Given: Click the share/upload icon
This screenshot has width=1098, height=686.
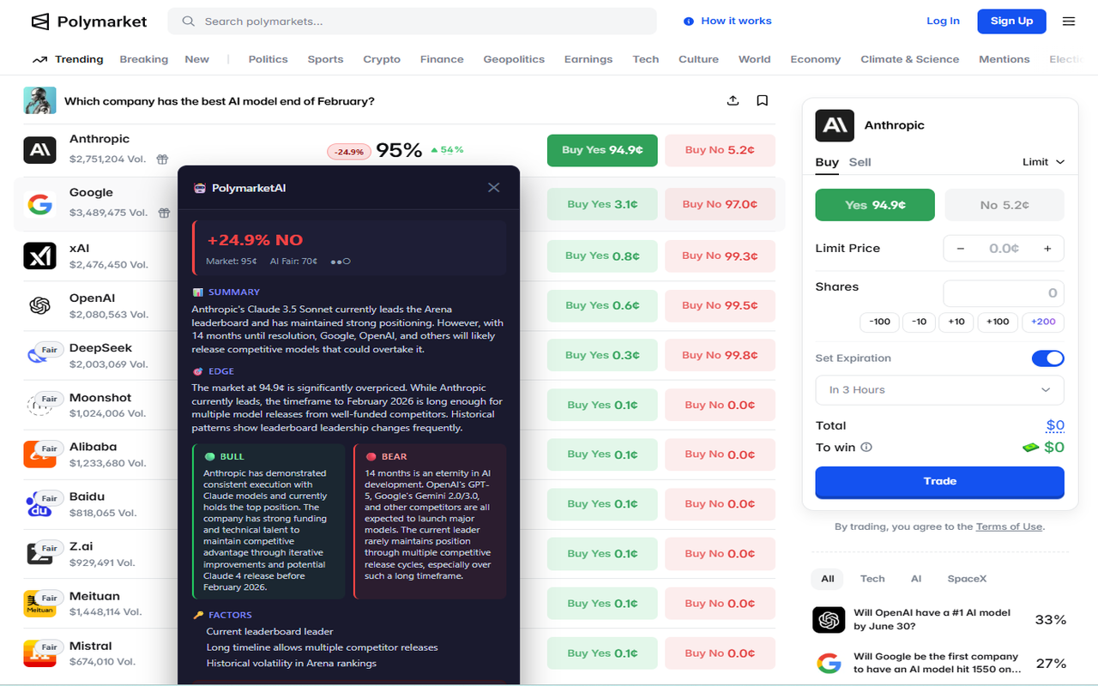Looking at the screenshot, I should [733, 100].
